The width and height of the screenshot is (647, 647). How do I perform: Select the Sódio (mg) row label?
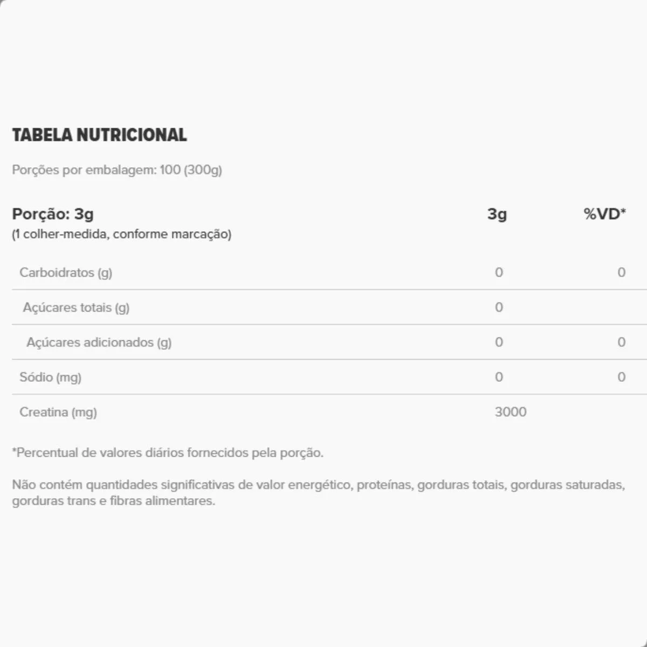(50, 377)
